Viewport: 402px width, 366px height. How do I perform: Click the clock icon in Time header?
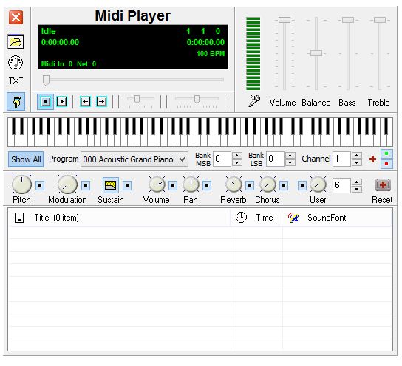(241, 218)
